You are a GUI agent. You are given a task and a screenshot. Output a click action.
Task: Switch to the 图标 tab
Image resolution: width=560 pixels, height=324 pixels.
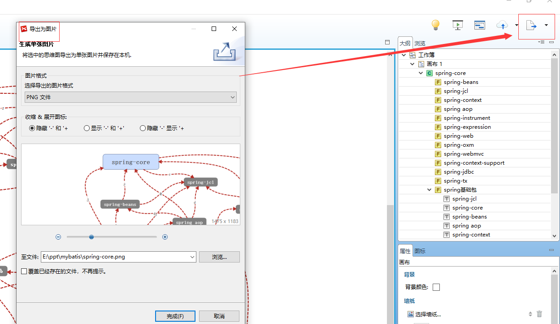(420, 251)
